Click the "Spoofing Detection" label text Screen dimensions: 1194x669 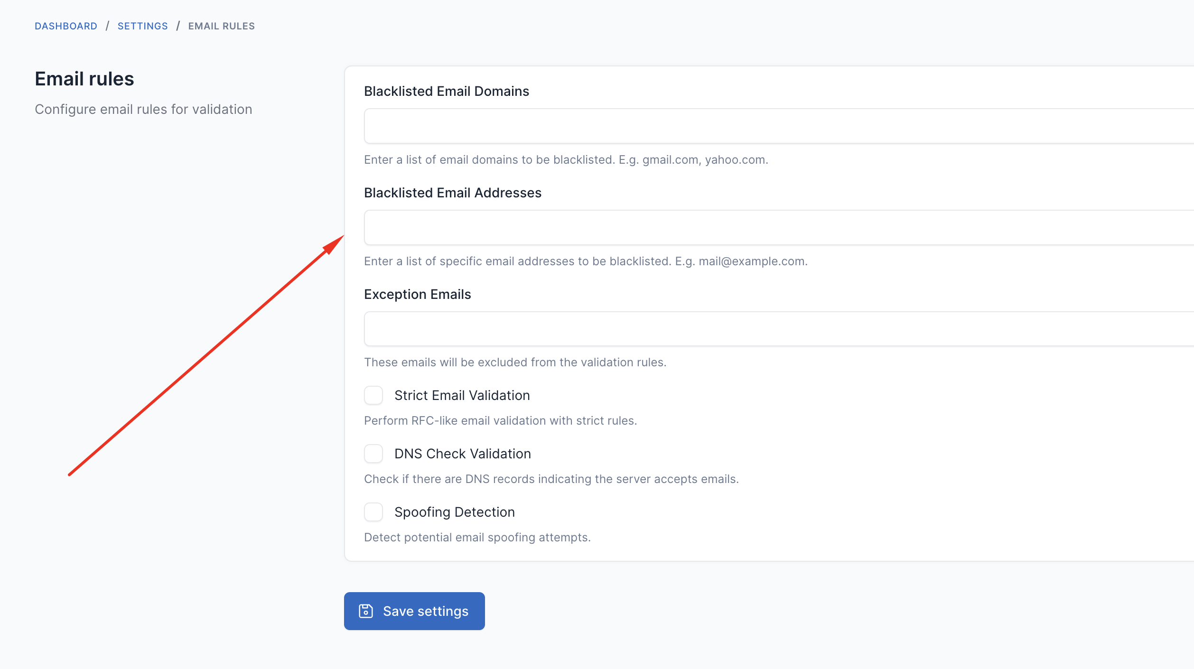pyautogui.click(x=455, y=512)
